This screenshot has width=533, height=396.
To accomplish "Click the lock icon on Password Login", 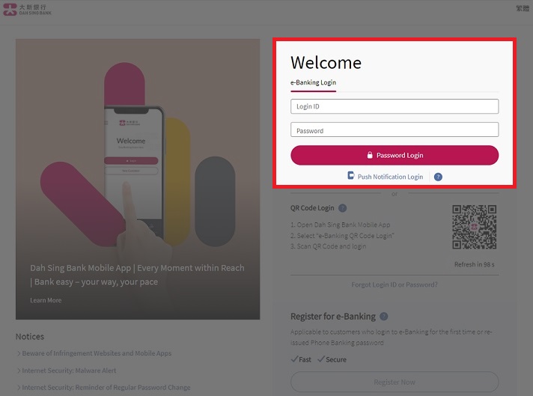I will (x=370, y=156).
